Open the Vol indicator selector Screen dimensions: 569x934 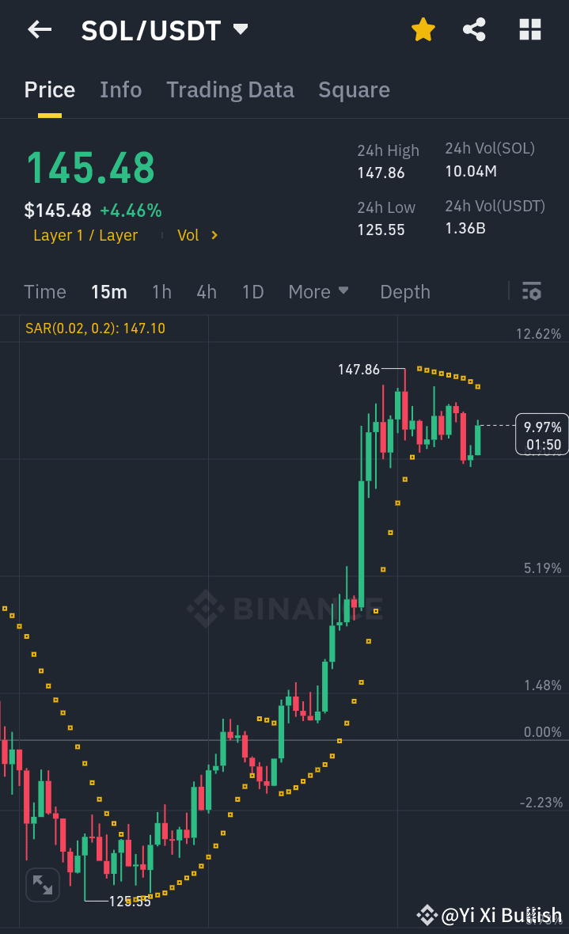coord(195,235)
